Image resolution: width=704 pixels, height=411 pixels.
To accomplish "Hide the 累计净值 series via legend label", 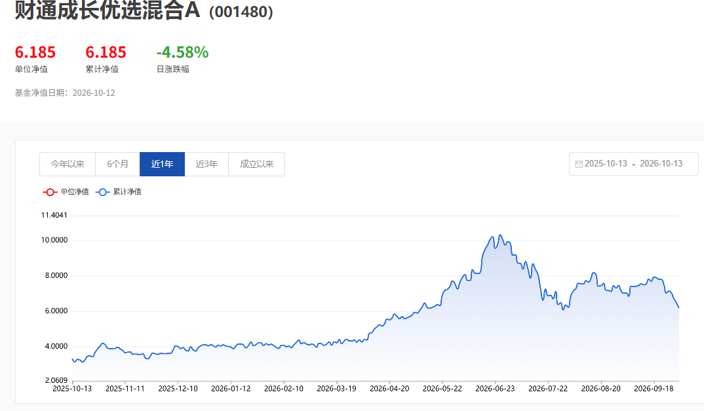I will click(x=127, y=192).
